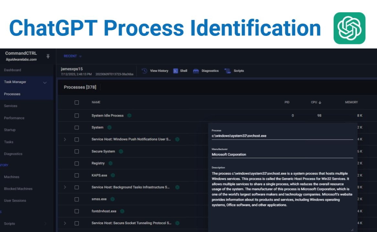The width and height of the screenshot is (377, 232).
Task: Open Dashboard in the sidebar
Action: (x=13, y=70)
